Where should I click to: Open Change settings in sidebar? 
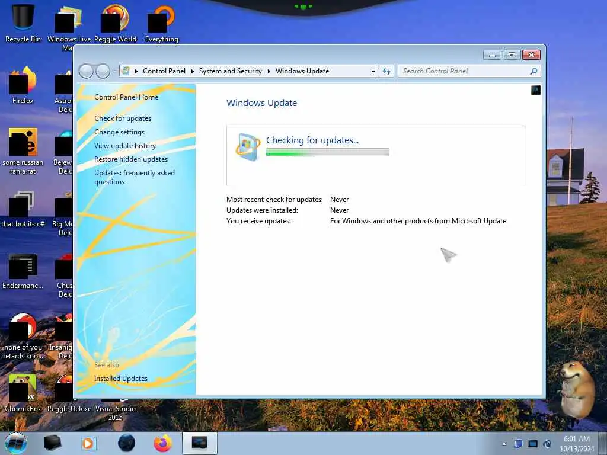[119, 132]
